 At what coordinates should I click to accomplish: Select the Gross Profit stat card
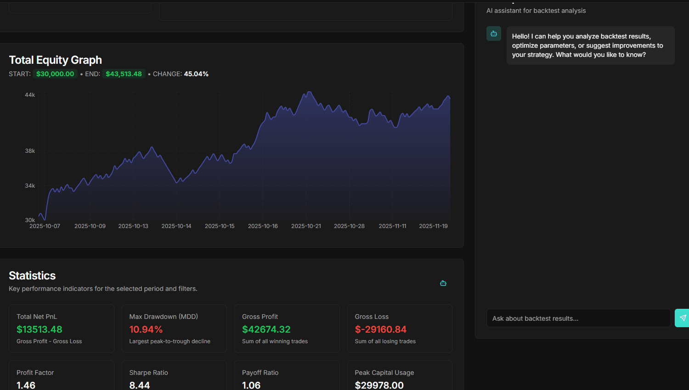point(287,328)
